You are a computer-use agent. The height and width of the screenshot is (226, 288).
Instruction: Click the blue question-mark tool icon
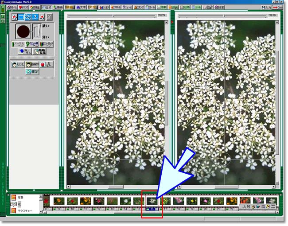pyautogui.click(x=35, y=17)
